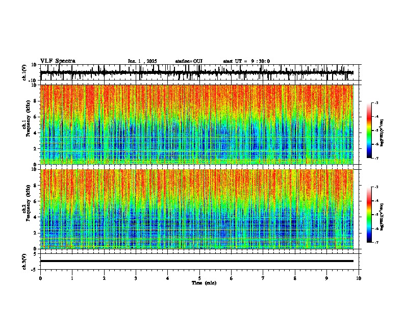Click the '-3' tick on ch.2 colorbar
Image resolution: width=404 pixels, height=312 pixels.
[x=376, y=187]
